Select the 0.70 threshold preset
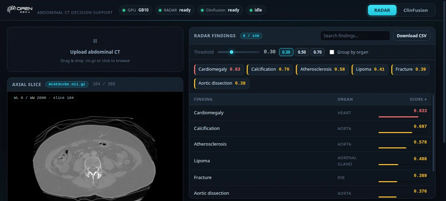This screenshot has width=446, height=201. [x=317, y=52]
